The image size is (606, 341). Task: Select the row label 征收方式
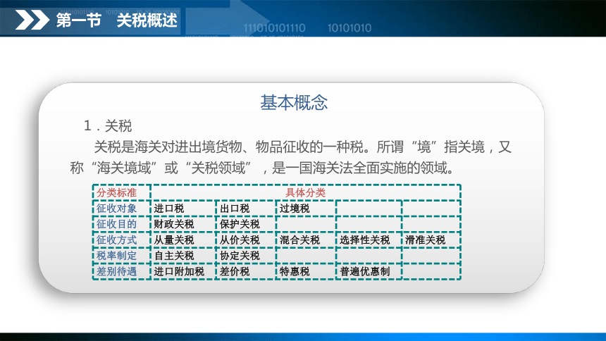click(x=116, y=240)
